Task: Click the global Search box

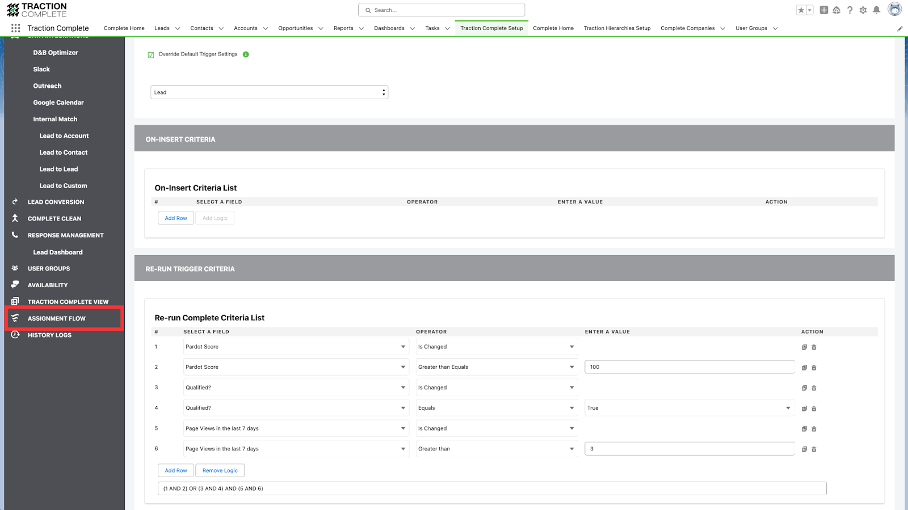Action: coord(442,10)
